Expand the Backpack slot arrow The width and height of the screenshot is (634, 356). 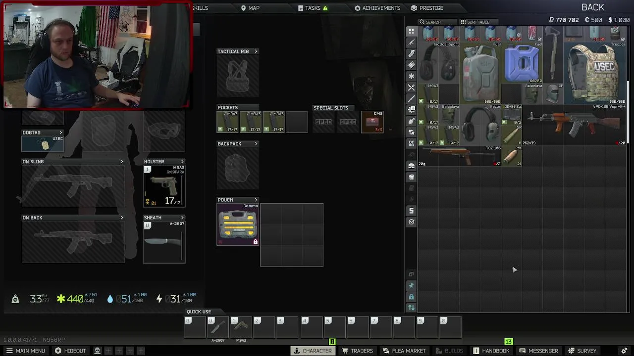pos(256,144)
